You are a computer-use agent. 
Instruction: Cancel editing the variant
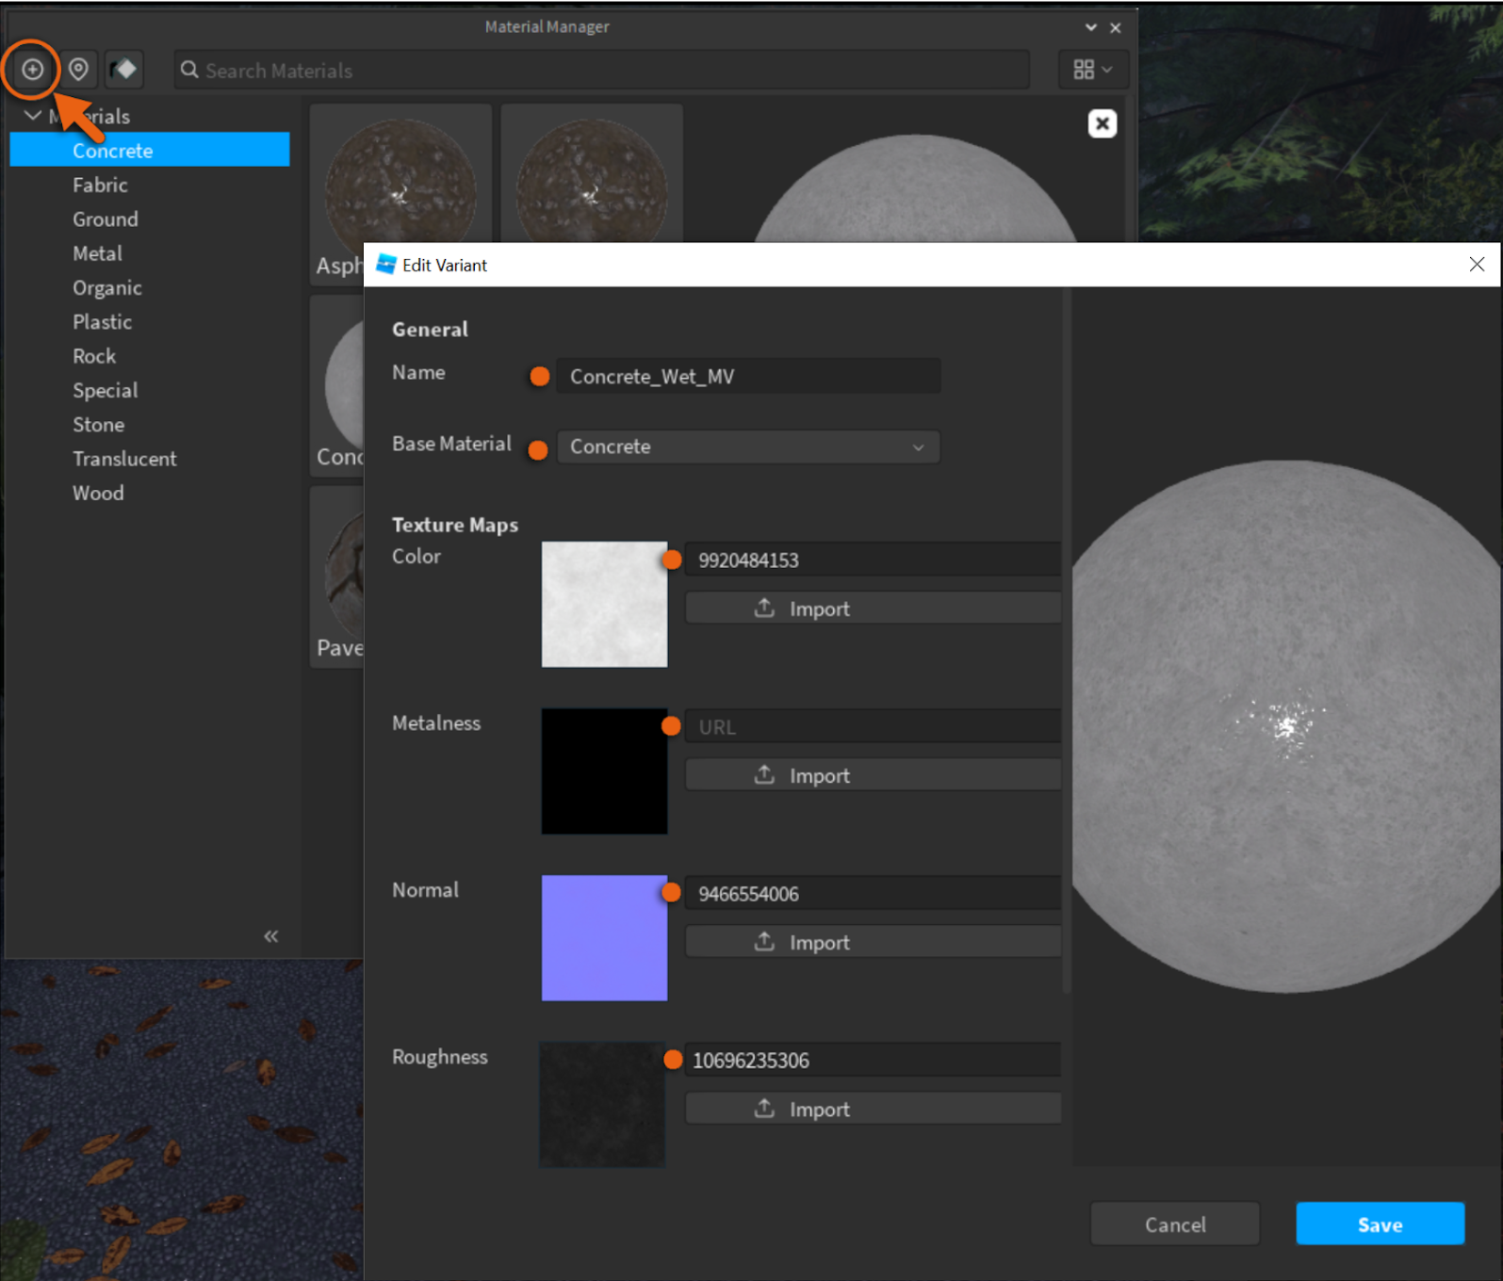(1174, 1224)
